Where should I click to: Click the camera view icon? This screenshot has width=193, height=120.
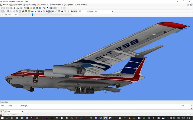tap(39, 11)
